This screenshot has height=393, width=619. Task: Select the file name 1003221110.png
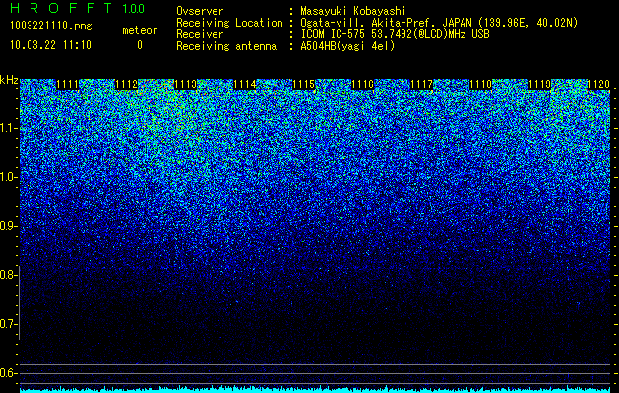pyautogui.click(x=51, y=26)
